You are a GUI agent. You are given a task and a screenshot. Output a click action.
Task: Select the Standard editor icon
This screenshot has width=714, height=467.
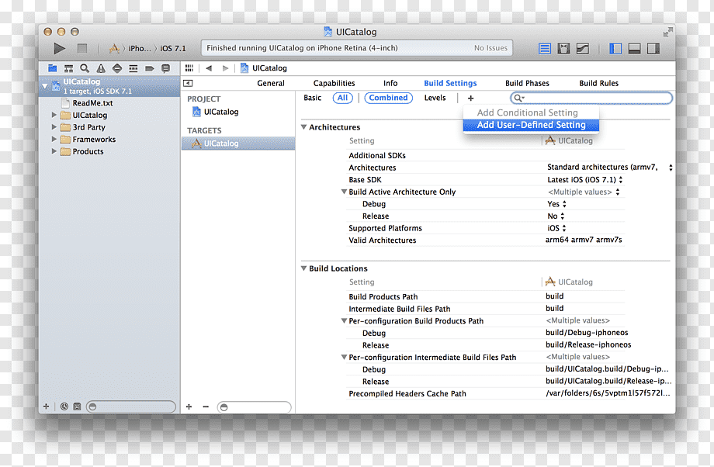[545, 48]
